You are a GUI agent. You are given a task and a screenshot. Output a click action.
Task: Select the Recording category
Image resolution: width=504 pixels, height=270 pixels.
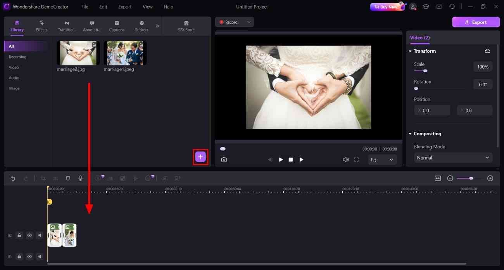click(x=17, y=57)
